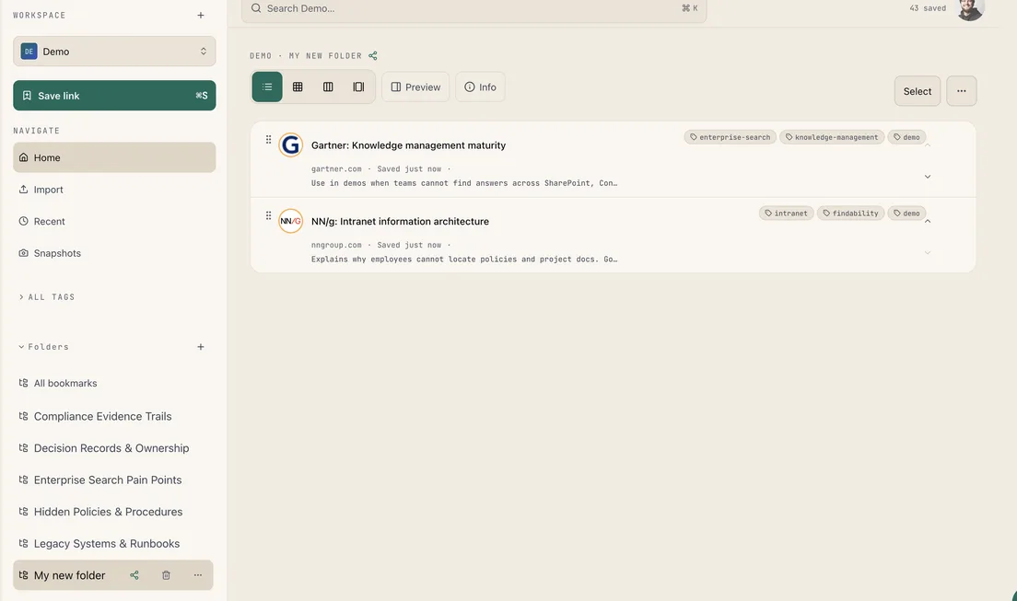Toggle the Preview panel

click(415, 87)
